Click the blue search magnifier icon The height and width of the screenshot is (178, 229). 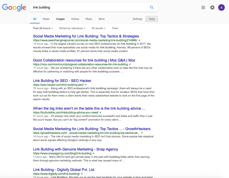tap(152, 7)
